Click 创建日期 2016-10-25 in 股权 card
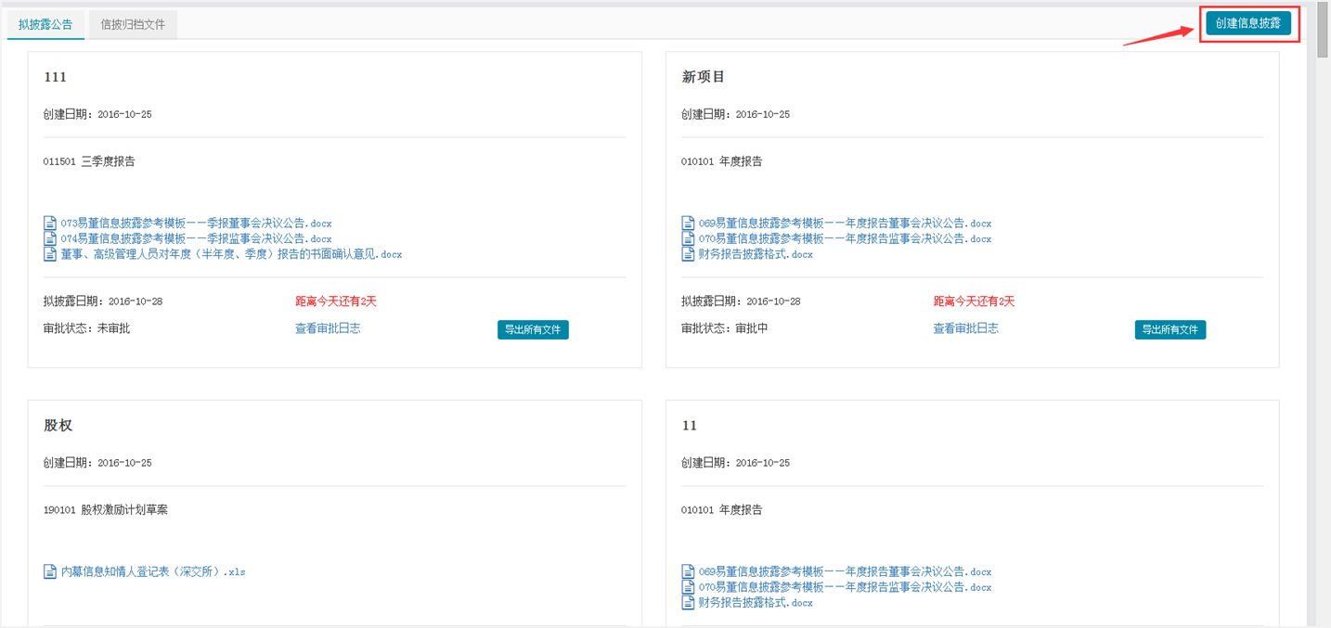 coord(97,463)
